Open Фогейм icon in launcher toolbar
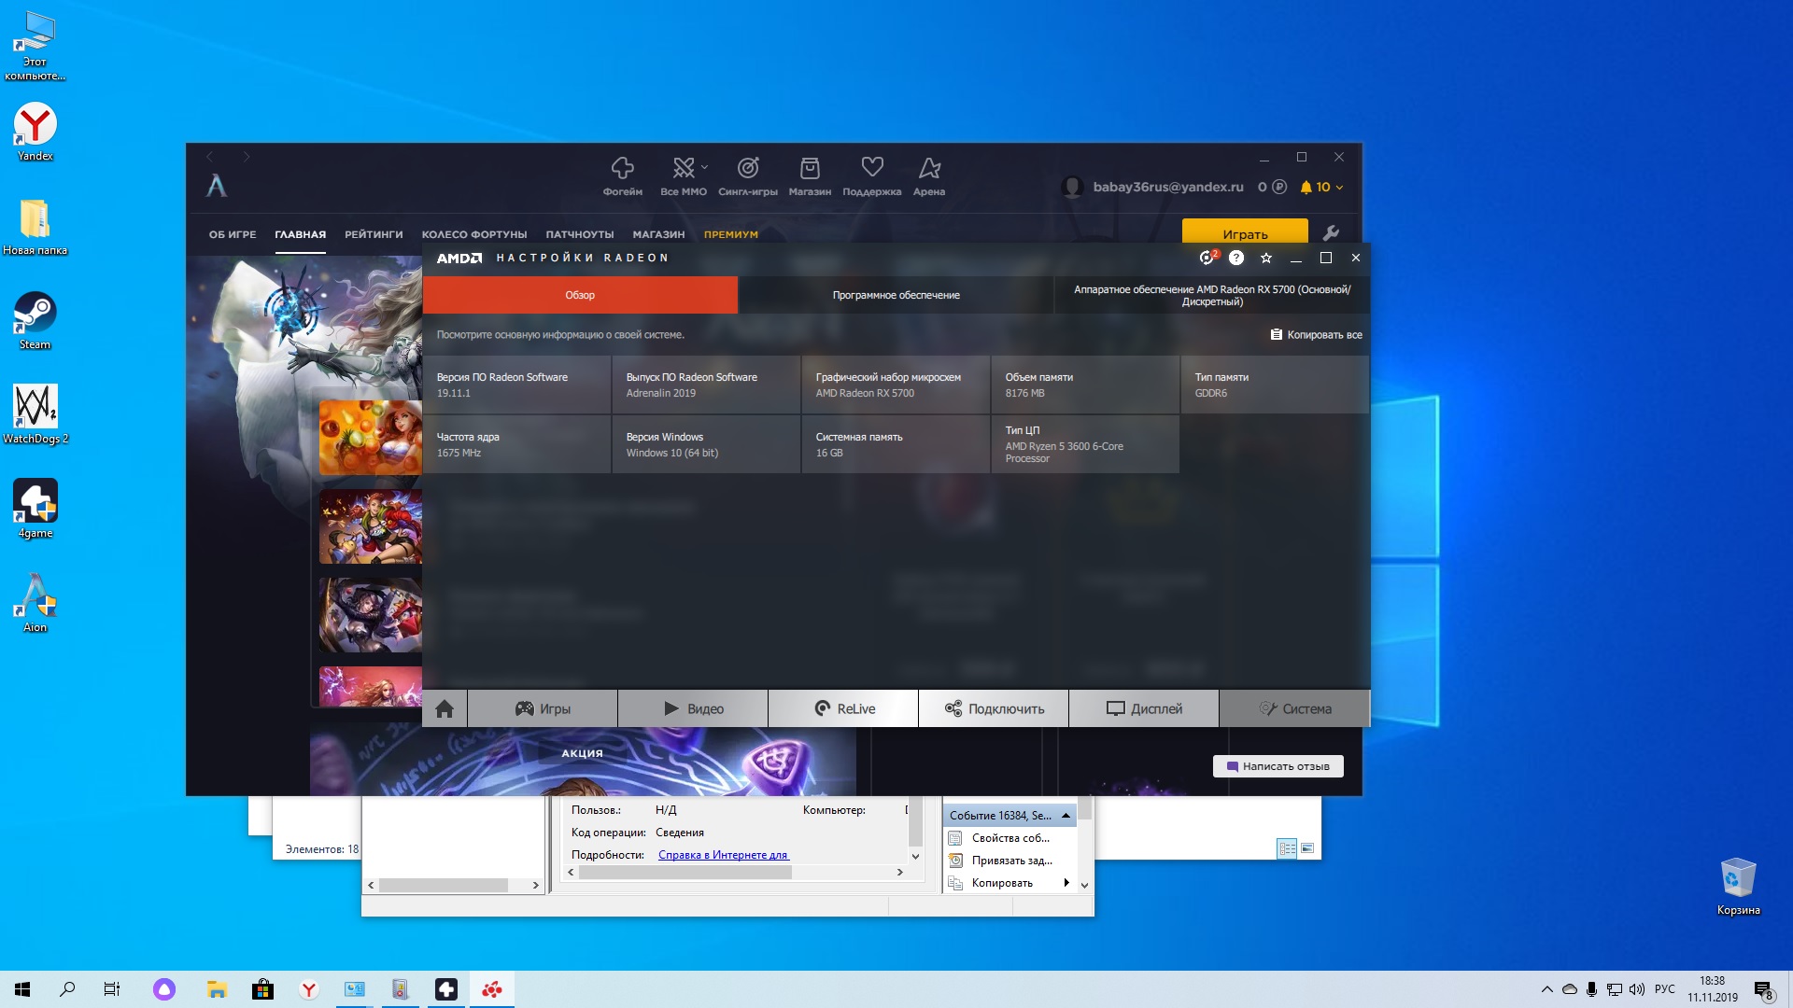This screenshot has height=1008, width=1793. (622, 175)
